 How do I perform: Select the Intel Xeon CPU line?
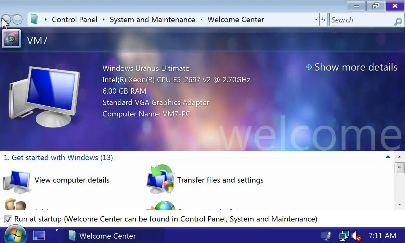coord(176,80)
